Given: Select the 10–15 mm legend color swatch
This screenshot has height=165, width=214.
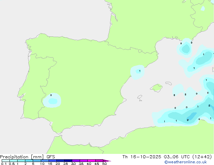Looking at the screenshot, I should tap(45, 161).
